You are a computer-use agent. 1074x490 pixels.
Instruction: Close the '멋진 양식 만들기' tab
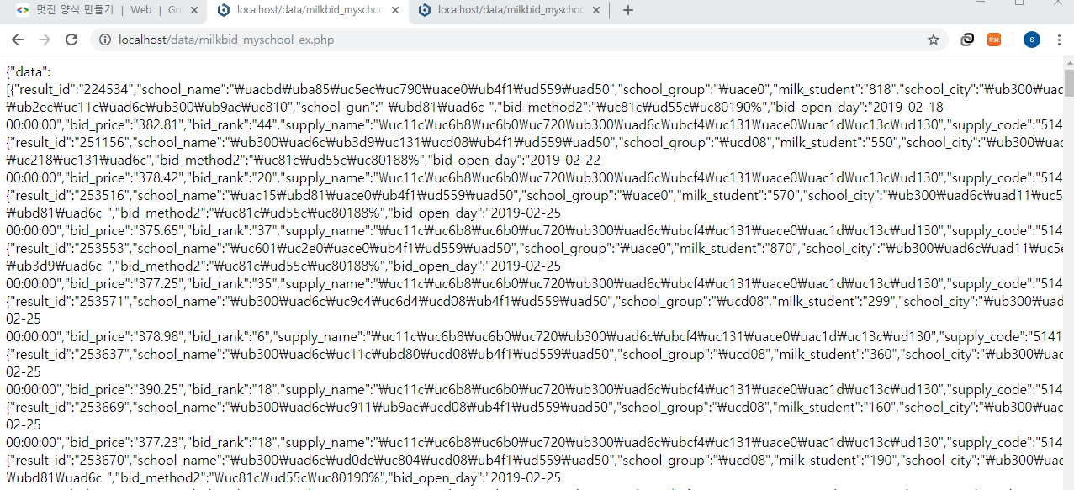194,10
